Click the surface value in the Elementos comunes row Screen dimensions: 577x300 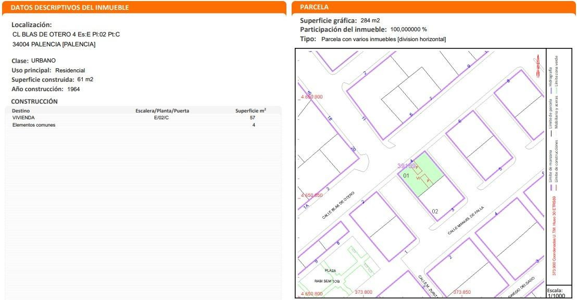coord(254,125)
